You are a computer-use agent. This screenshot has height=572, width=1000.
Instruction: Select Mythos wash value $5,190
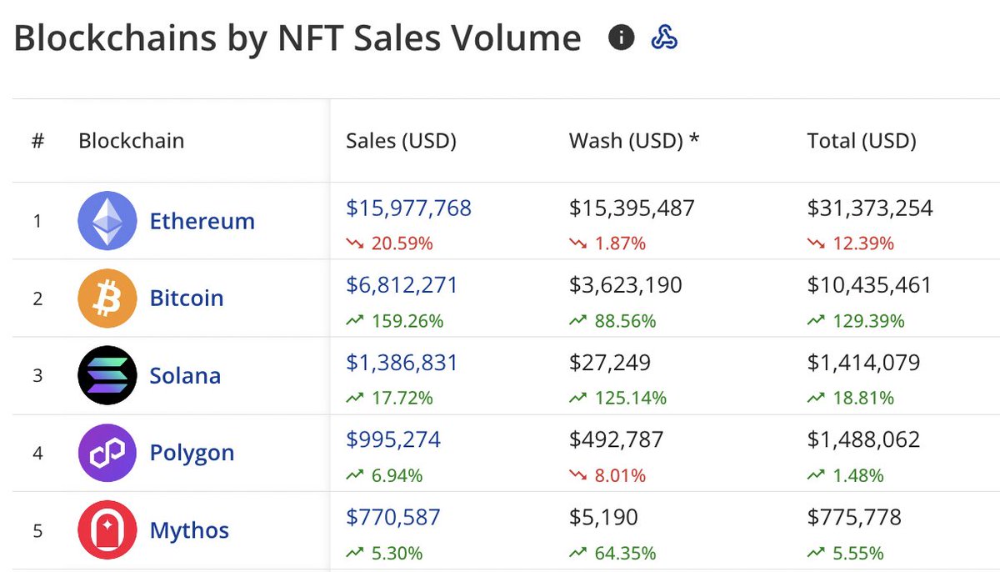tap(603, 517)
